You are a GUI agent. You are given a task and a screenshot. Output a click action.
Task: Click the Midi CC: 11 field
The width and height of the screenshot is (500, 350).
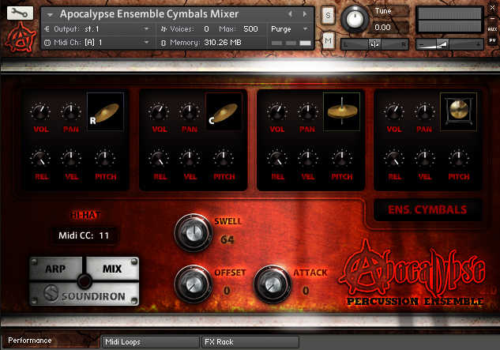pos(85,235)
